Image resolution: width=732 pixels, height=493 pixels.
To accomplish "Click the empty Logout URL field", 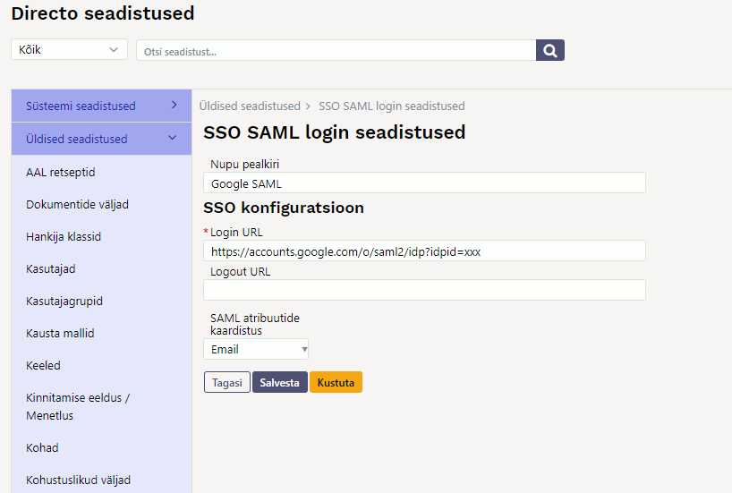I will [x=424, y=290].
